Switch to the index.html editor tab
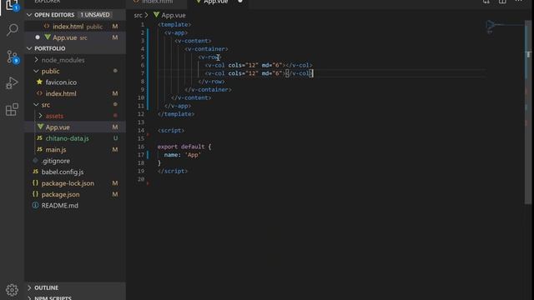Screen dimensions: 534x300 157,2
